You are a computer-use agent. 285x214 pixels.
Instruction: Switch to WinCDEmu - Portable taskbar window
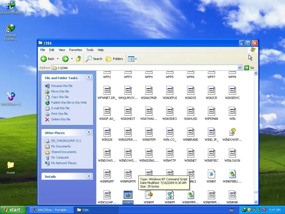51,210
